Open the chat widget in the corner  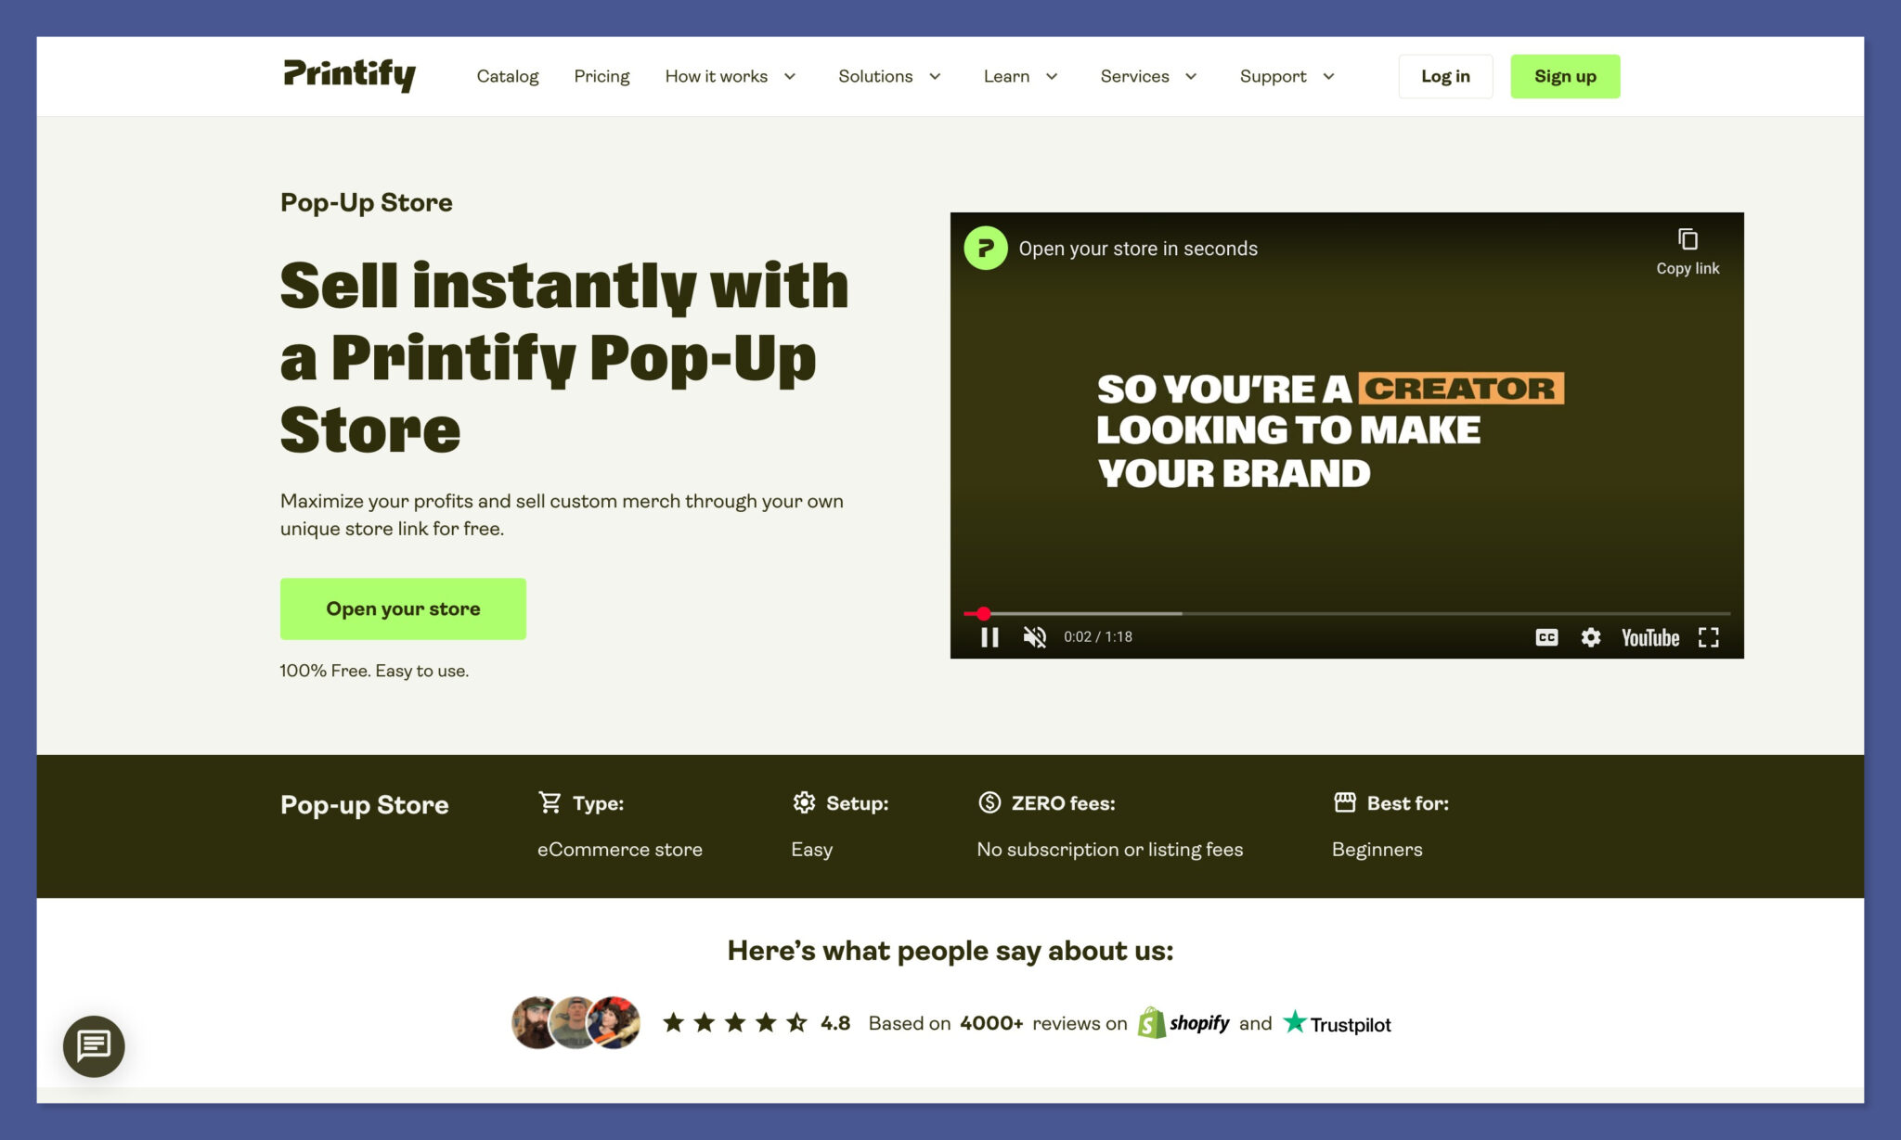(x=94, y=1046)
